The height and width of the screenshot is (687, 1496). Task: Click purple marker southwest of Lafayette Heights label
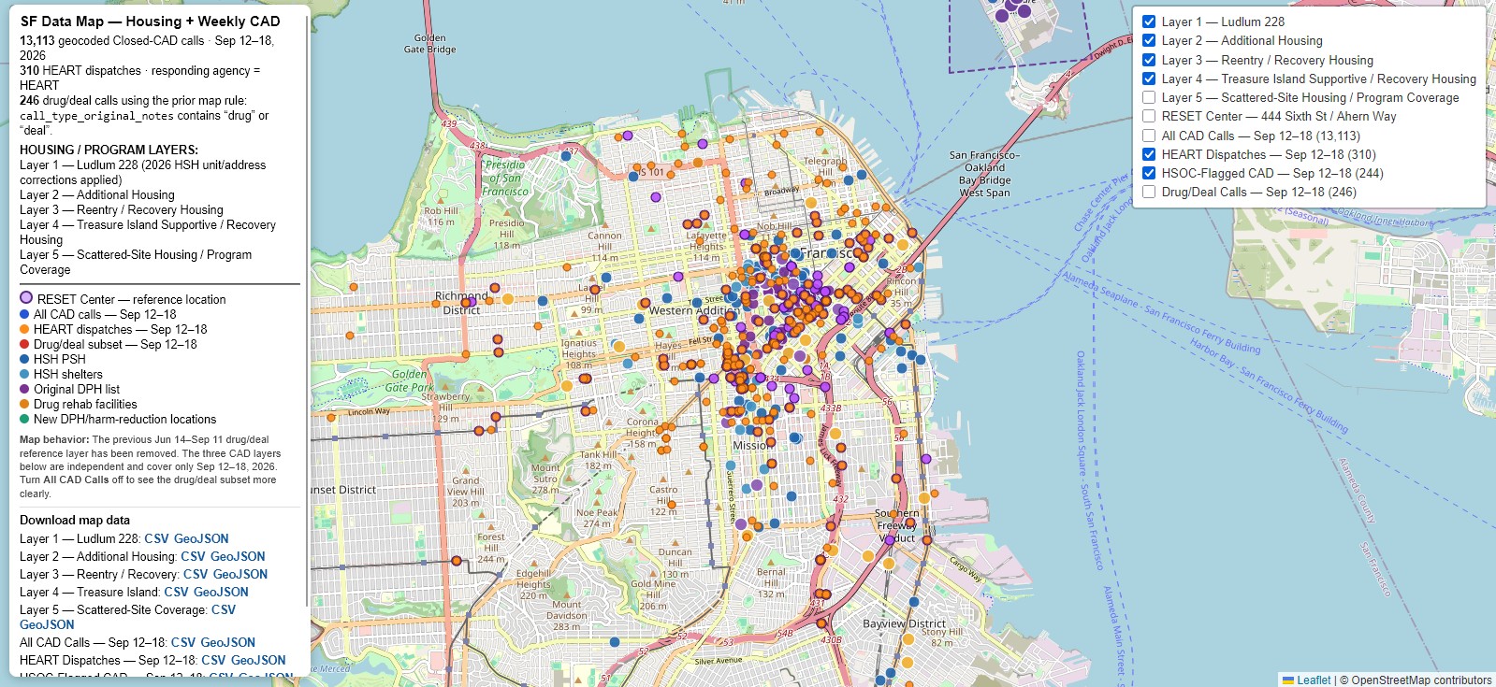coord(676,276)
